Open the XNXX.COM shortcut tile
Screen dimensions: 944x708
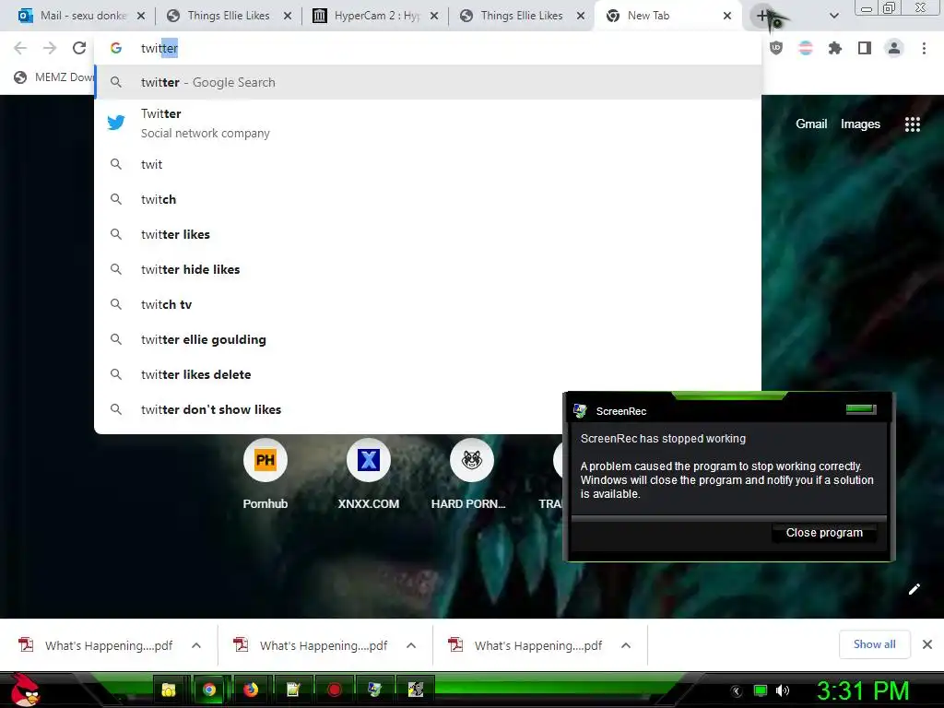[x=369, y=475]
